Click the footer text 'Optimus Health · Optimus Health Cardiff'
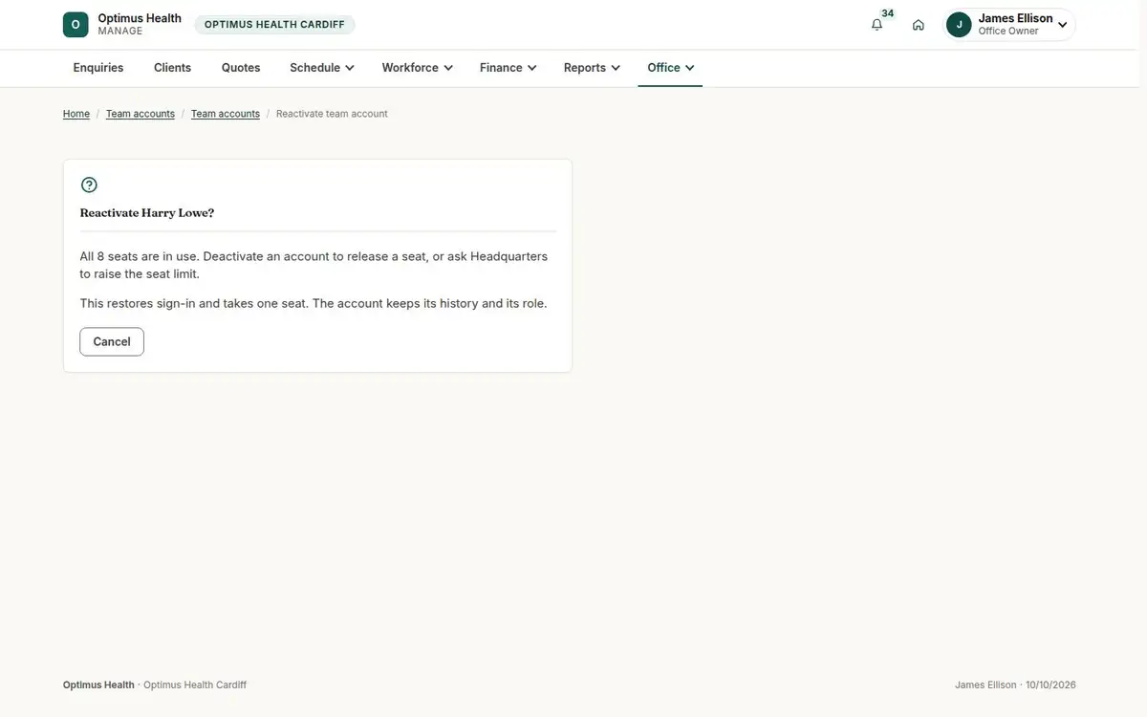The height and width of the screenshot is (717, 1147). [x=155, y=685]
